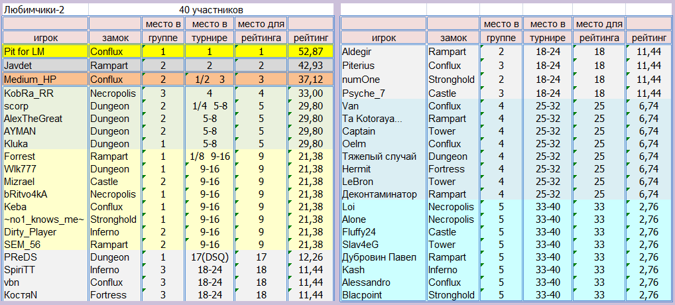
Task: Click the '1/2 3' tournament place cell
Action: tap(210, 80)
